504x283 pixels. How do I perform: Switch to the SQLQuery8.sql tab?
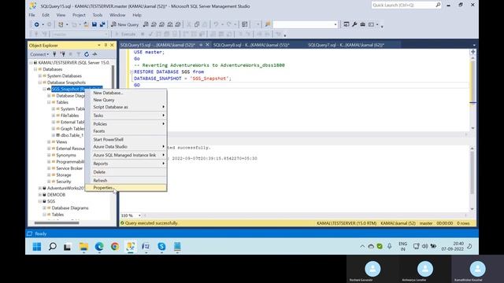coord(251,46)
